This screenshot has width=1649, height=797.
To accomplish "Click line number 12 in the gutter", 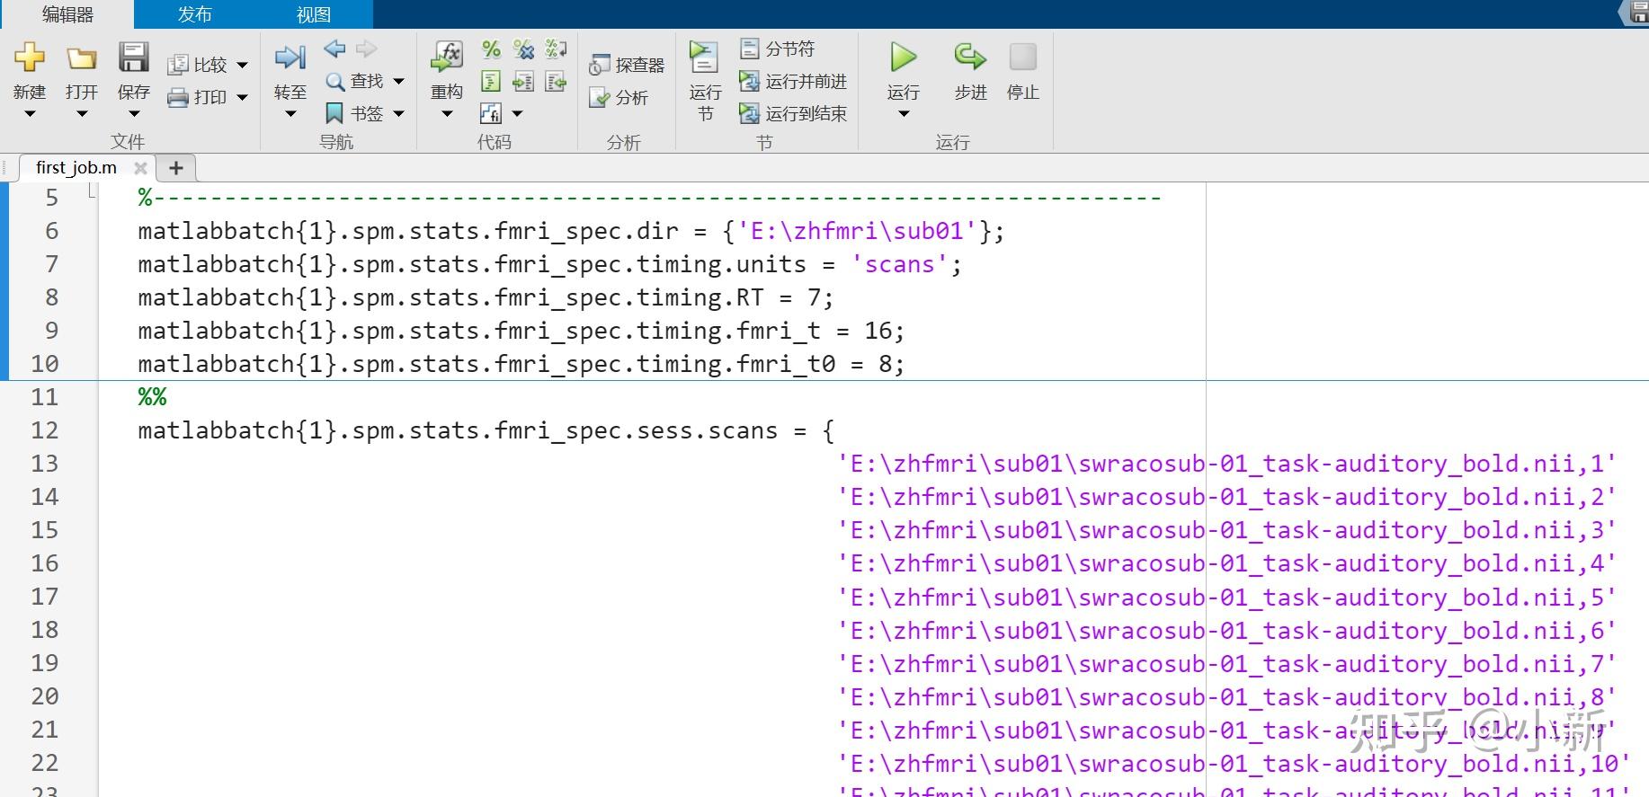I will coord(45,430).
